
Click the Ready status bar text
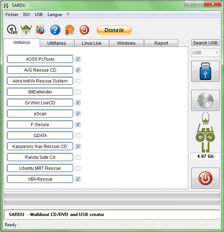point(11,225)
